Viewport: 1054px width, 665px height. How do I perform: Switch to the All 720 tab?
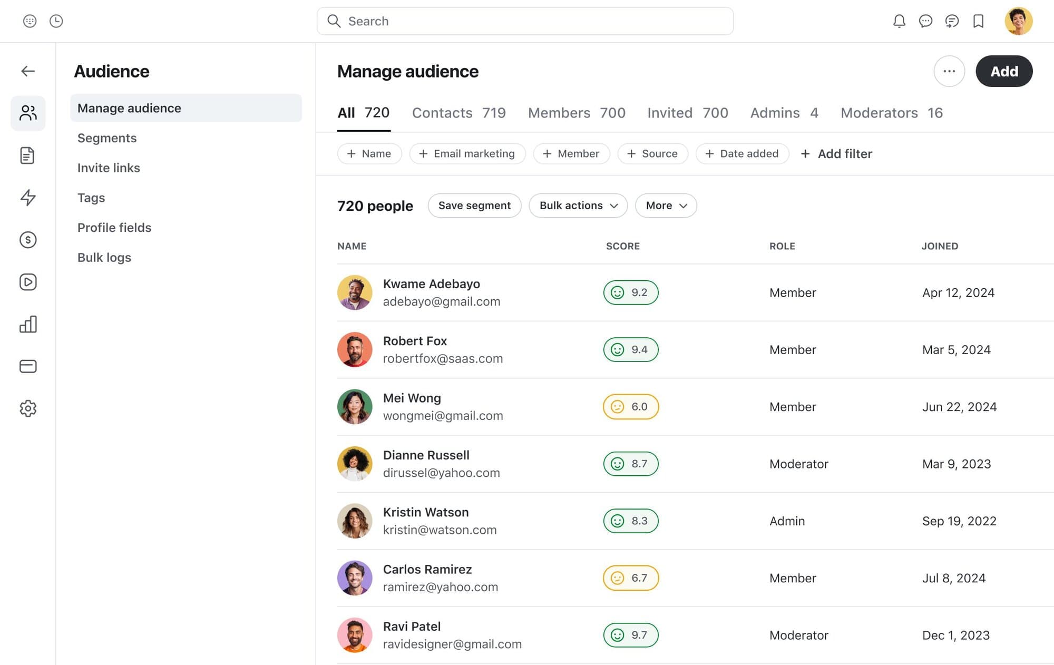(364, 113)
